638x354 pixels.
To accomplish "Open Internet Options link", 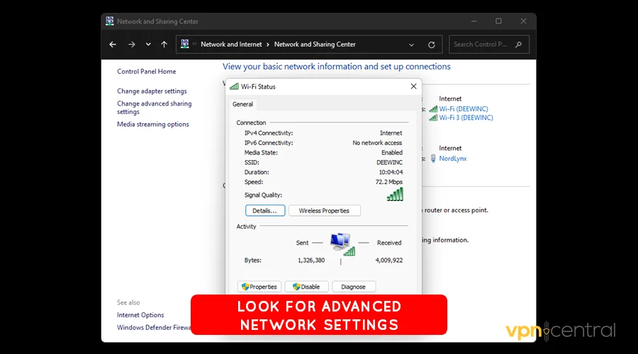I will pos(140,315).
